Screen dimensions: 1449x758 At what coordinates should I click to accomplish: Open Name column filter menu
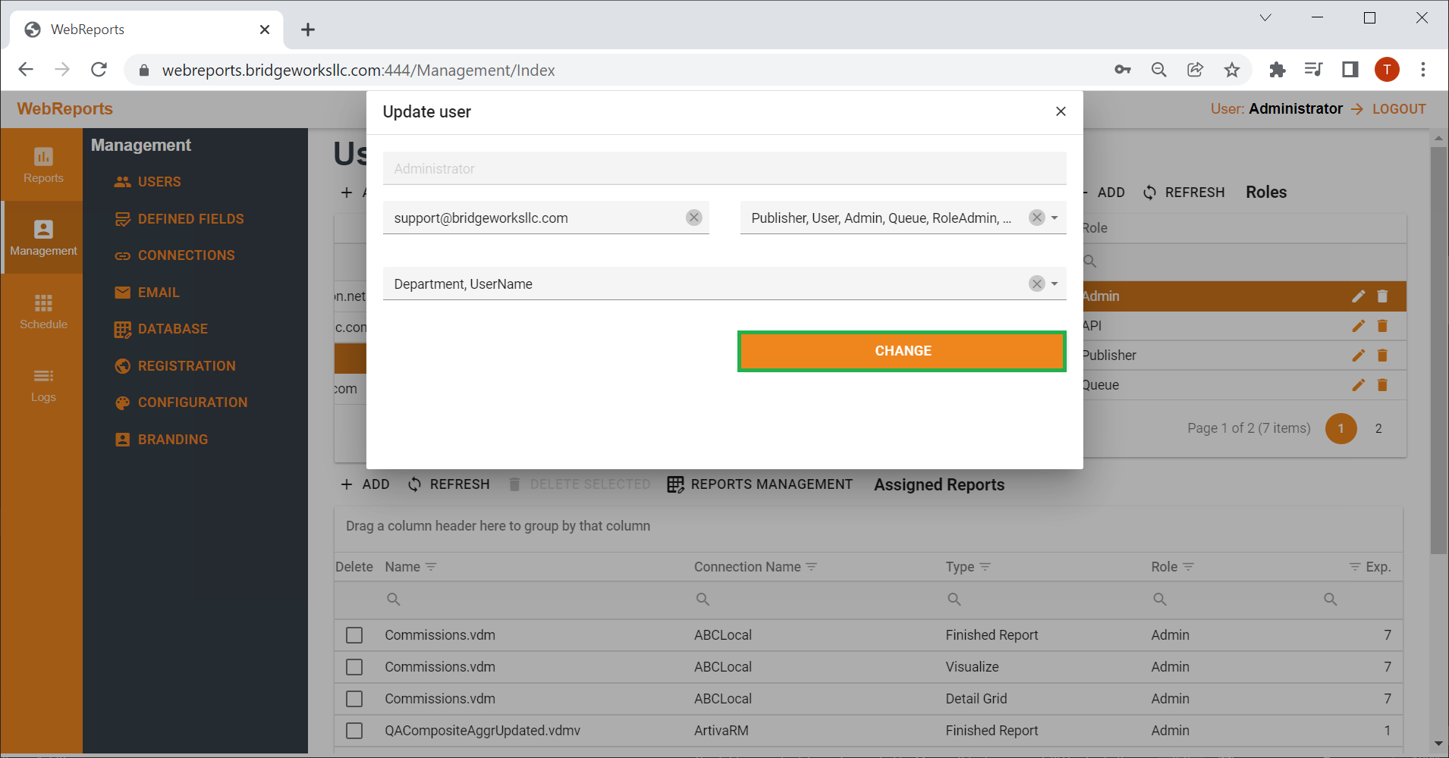(431, 567)
